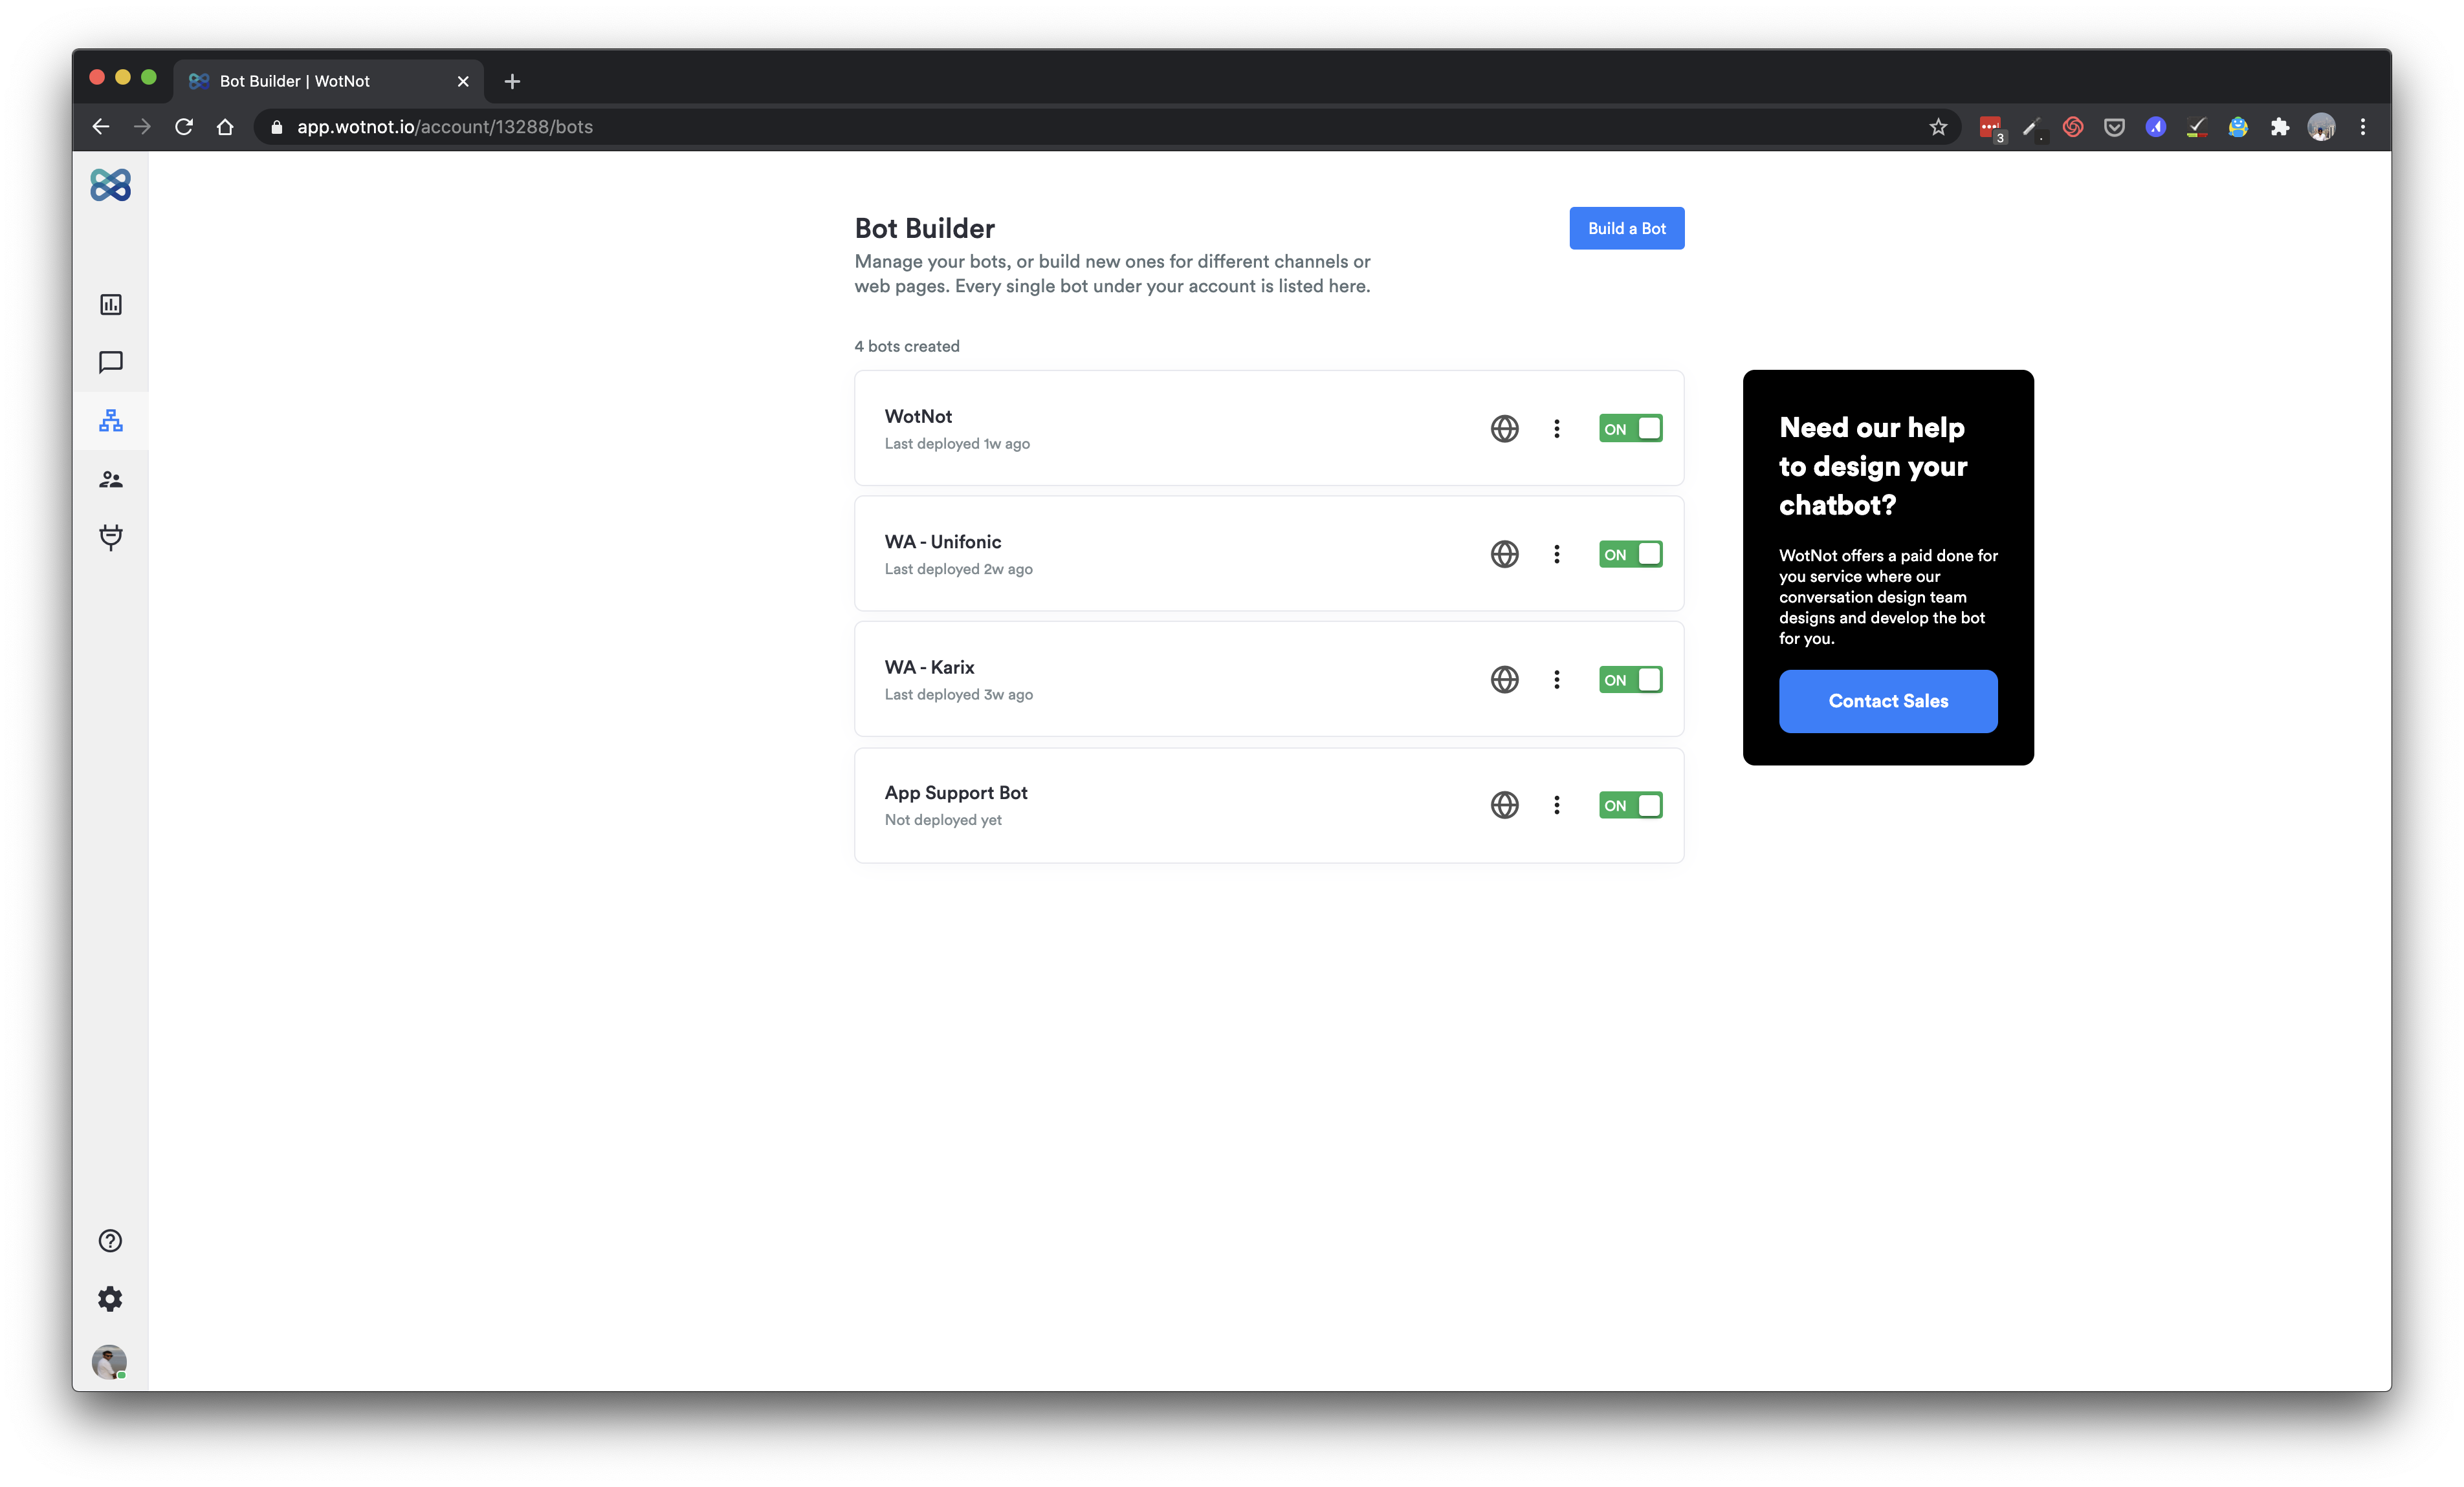Open the Integrations plug sidebar icon
The image size is (2464, 1487).
tap(110, 537)
